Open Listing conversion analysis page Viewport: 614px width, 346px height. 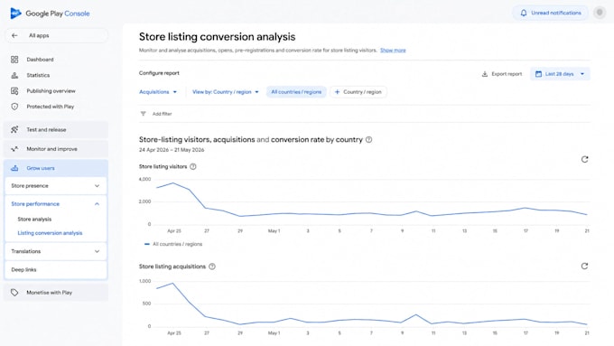(51, 233)
